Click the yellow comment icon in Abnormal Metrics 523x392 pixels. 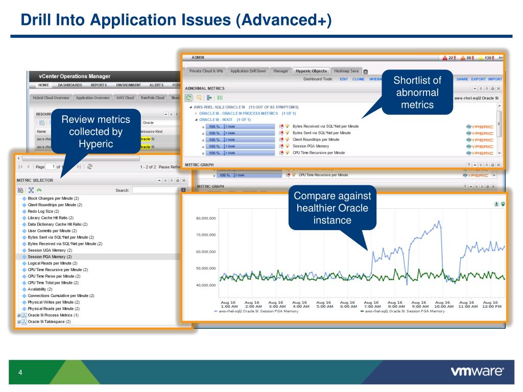(x=199, y=97)
